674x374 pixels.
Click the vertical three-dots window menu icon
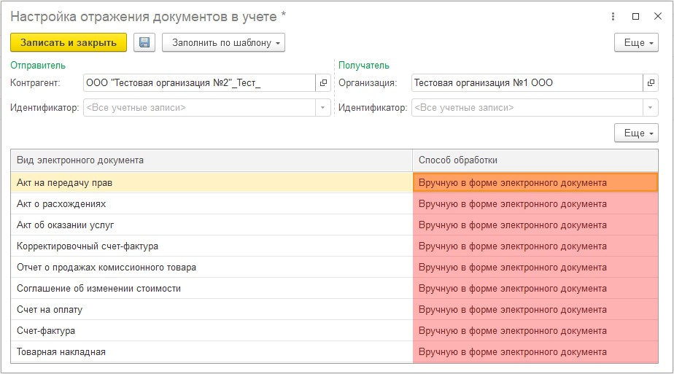click(611, 16)
